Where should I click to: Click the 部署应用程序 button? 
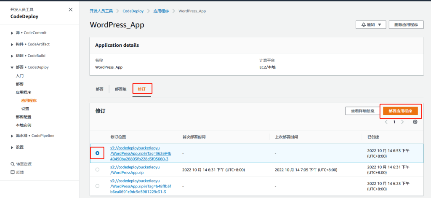coord(400,111)
